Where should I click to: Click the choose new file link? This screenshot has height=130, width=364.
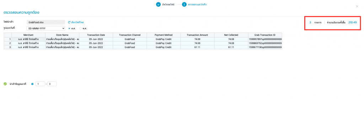77,22
